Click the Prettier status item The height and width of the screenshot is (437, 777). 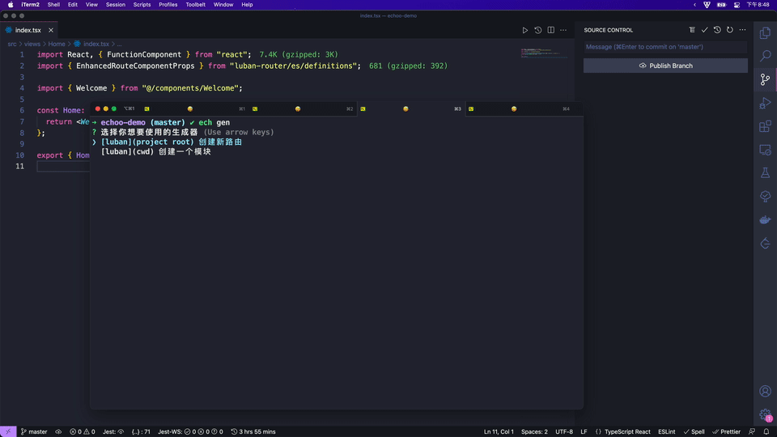tap(727, 432)
